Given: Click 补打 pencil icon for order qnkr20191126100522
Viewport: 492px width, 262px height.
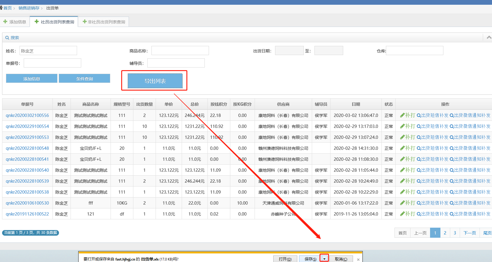Looking at the screenshot, I should tap(402, 214).
